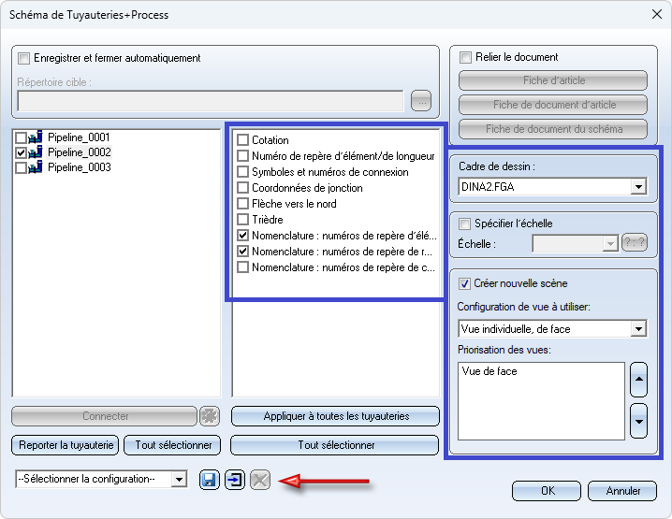
Task: Click Fiche de document du schéma button
Action: pos(553,129)
